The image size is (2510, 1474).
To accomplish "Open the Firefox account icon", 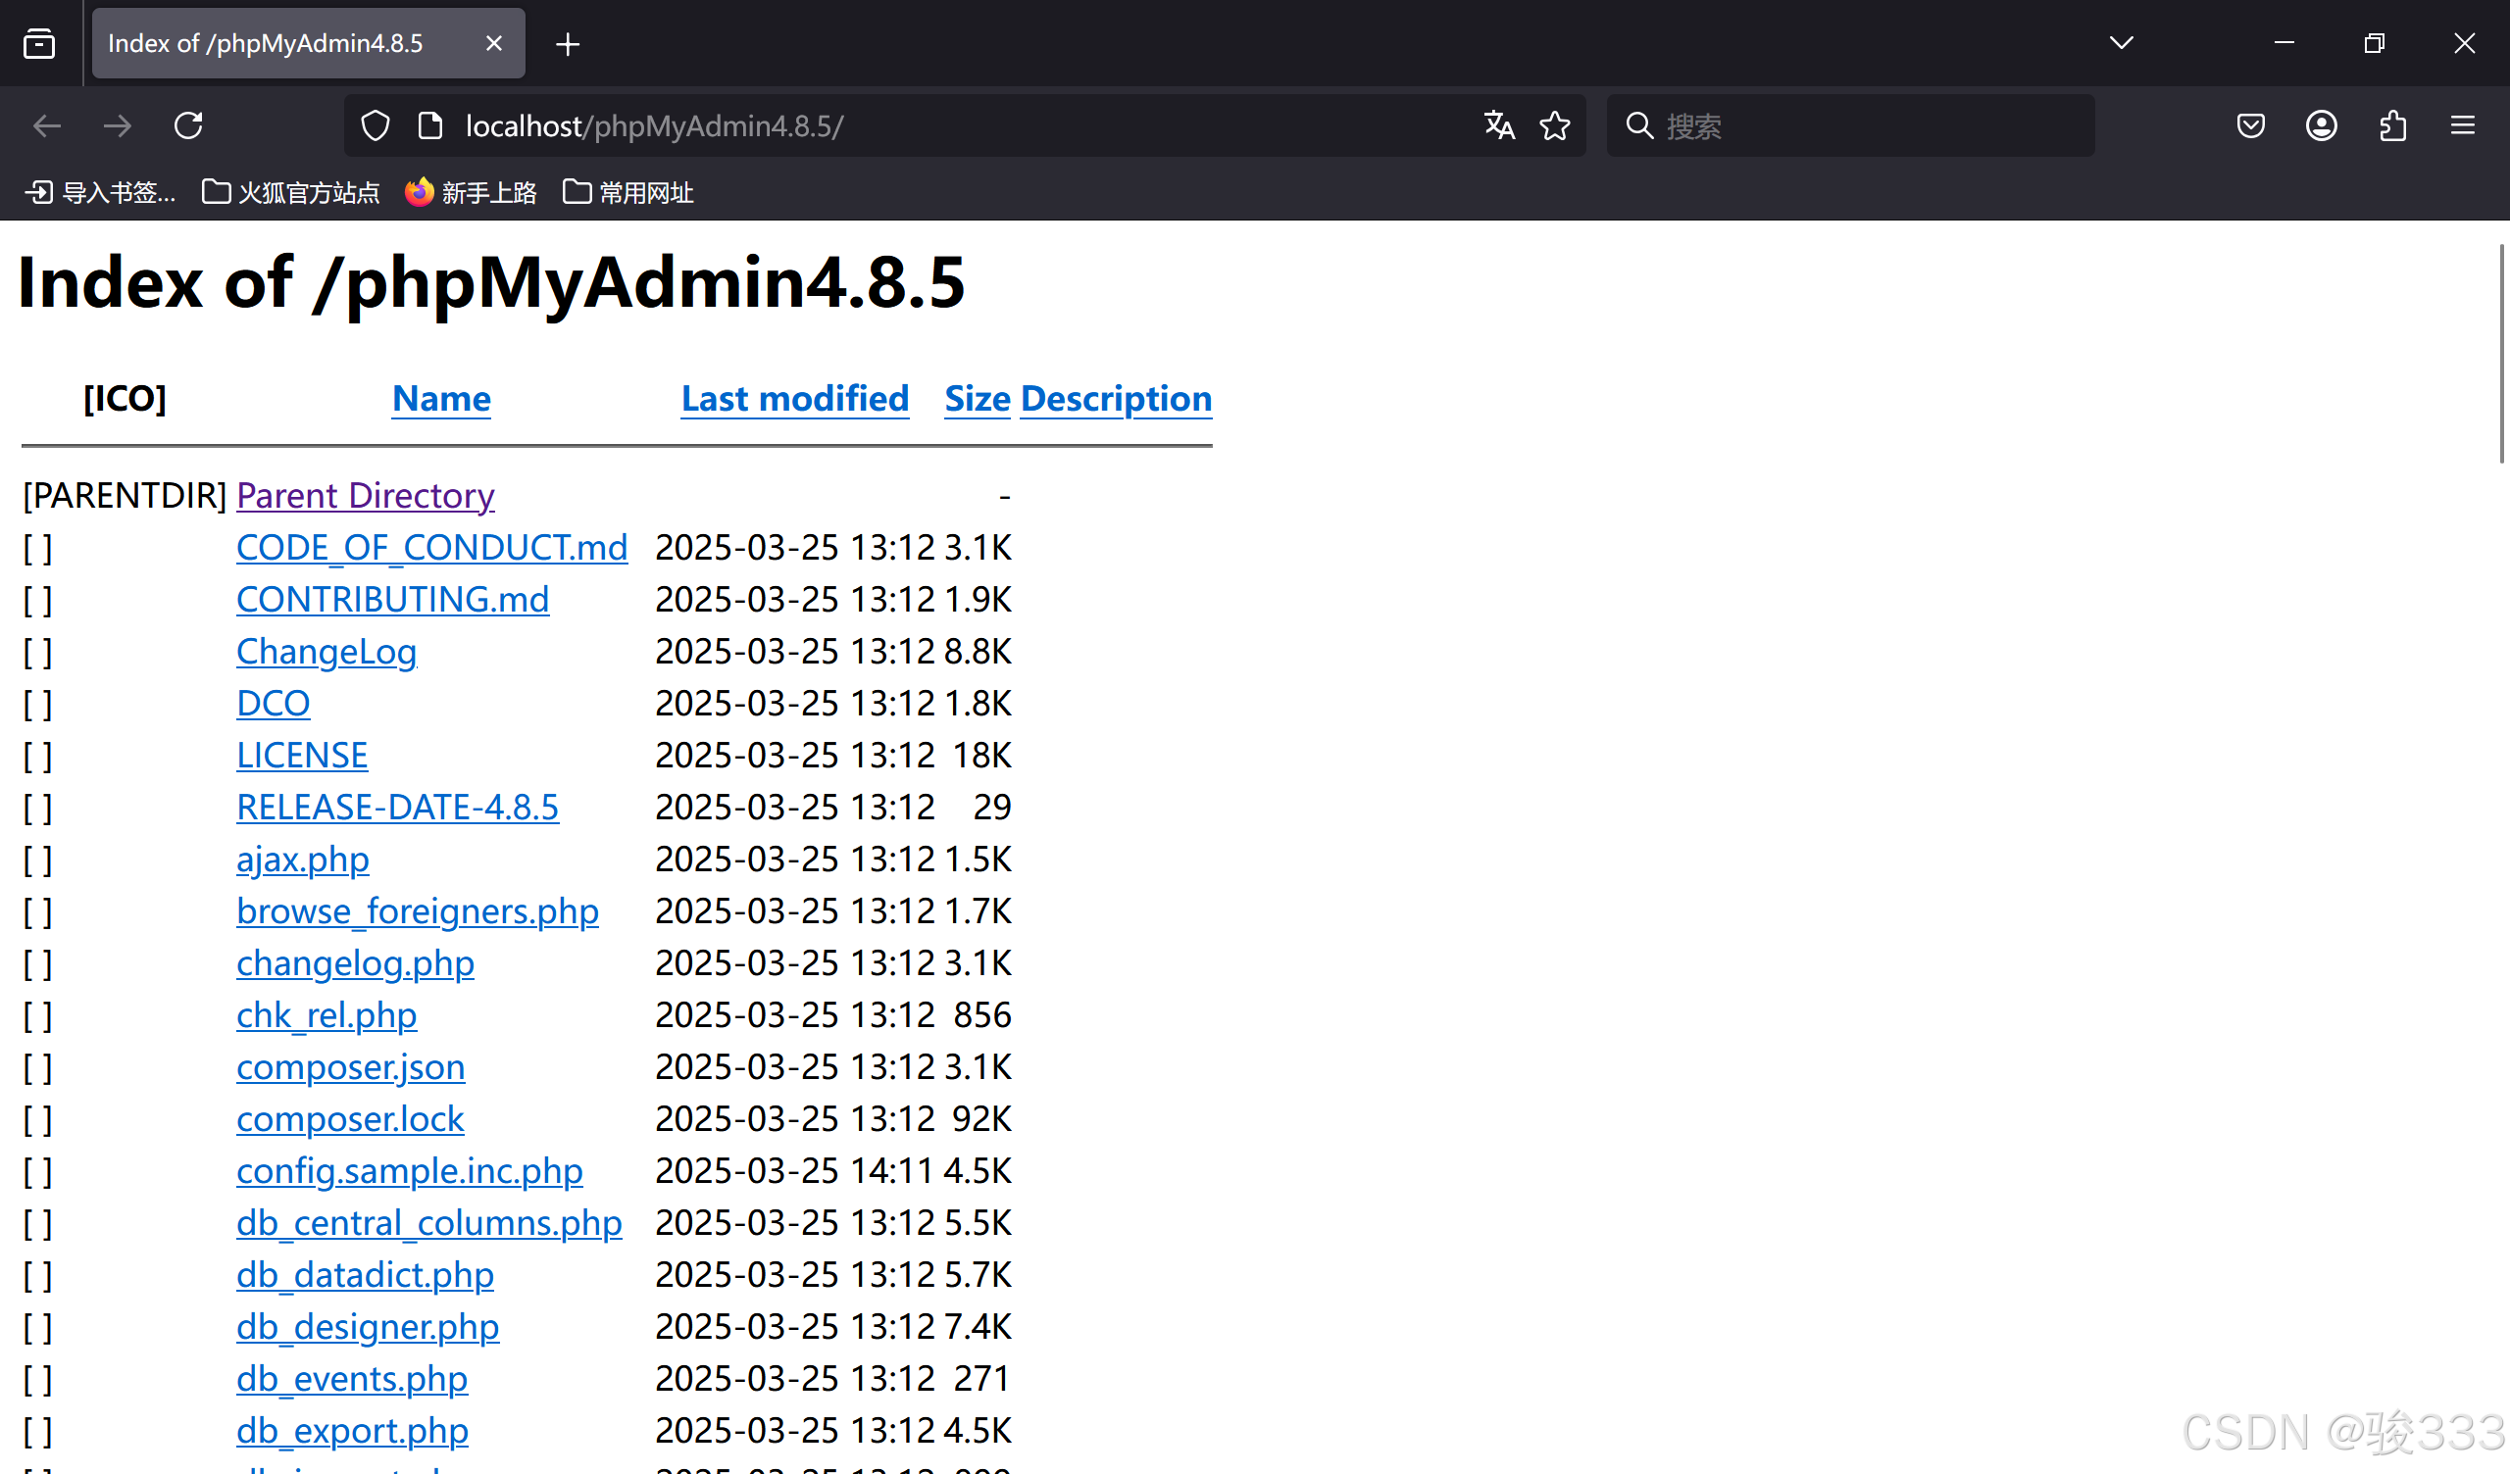I will pos(2322,125).
